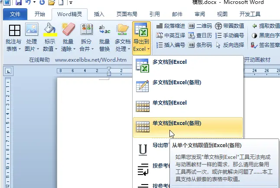This screenshot has width=280, height=188.
Task: Click the 拆分合并 book icon
Action: pyautogui.click(x=86, y=29)
